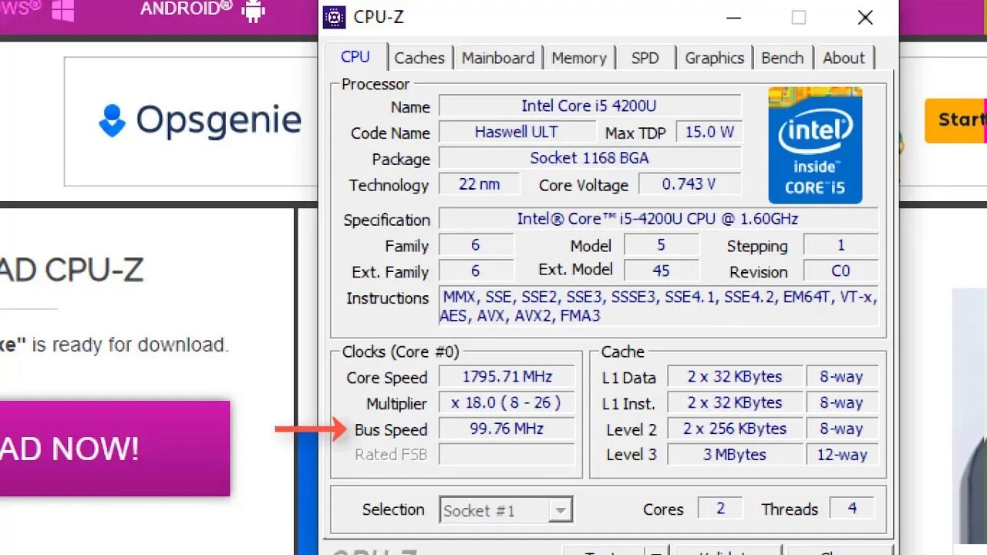Image resolution: width=987 pixels, height=555 pixels.
Task: Click the Intel Core i5 inside logo
Action: [x=815, y=146]
